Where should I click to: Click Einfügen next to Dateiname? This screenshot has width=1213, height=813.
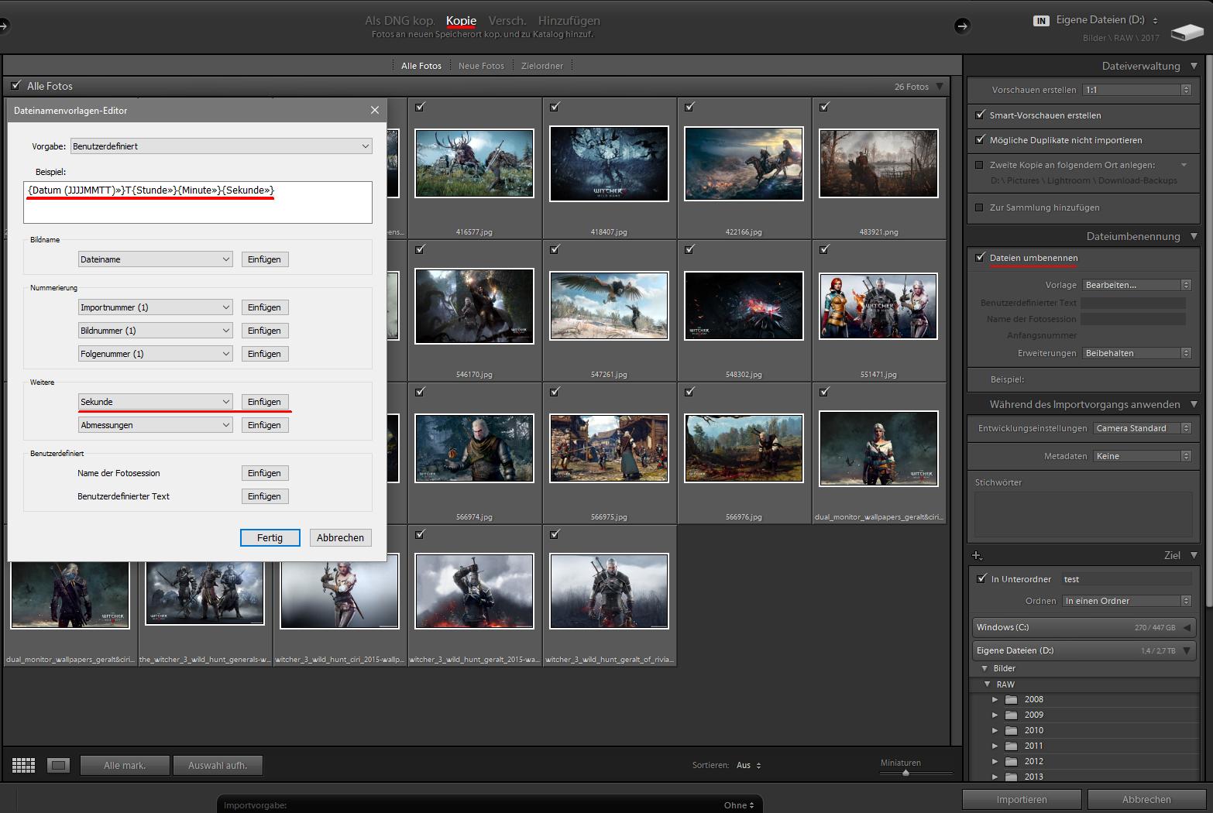(x=264, y=259)
